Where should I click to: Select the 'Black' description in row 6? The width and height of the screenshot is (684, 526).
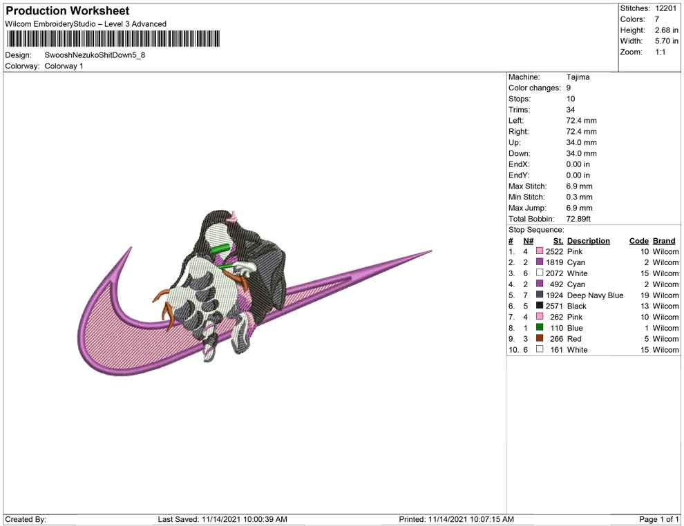pyautogui.click(x=577, y=306)
